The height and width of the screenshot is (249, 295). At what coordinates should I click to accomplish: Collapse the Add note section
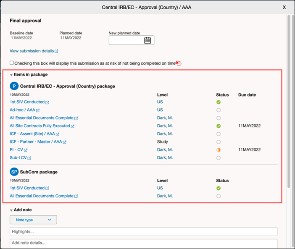[11, 210]
